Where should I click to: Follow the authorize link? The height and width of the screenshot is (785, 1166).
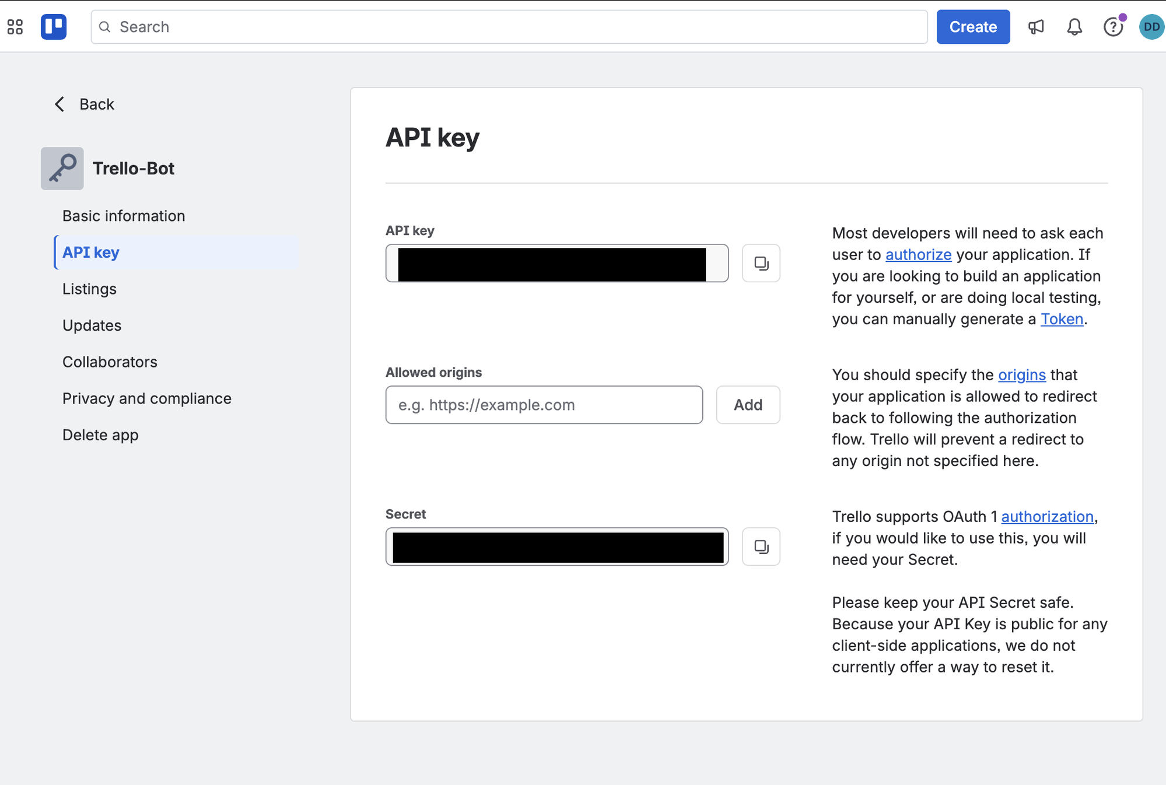click(919, 255)
